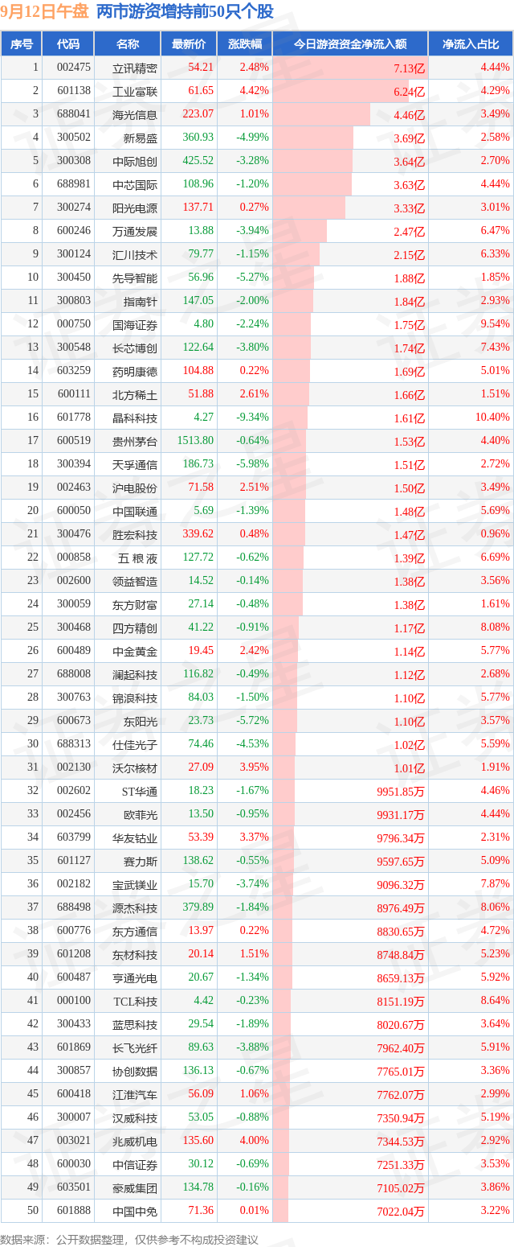
Task: Select stock name 协创数据
Action: [x=135, y=1072]
